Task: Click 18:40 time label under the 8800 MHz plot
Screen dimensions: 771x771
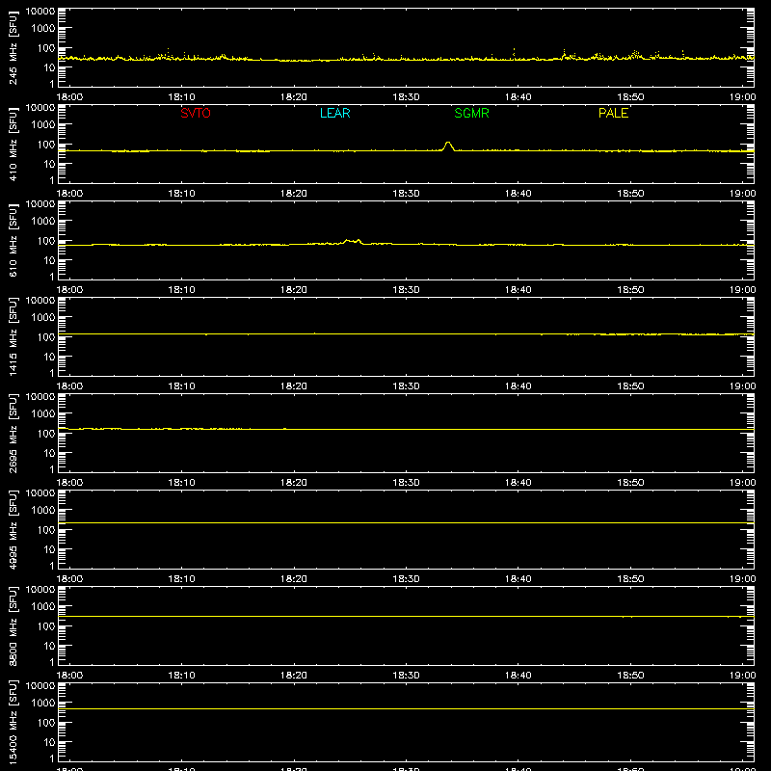Action: pos(518,676)
